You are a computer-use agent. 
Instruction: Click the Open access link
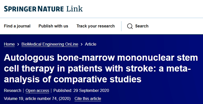pyautogui.click(x=37, y=91)
